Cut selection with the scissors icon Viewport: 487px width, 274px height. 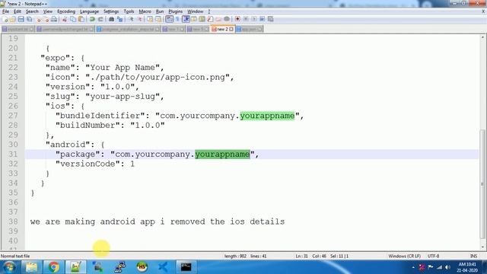pyautogui.click(x=65, y=19)
